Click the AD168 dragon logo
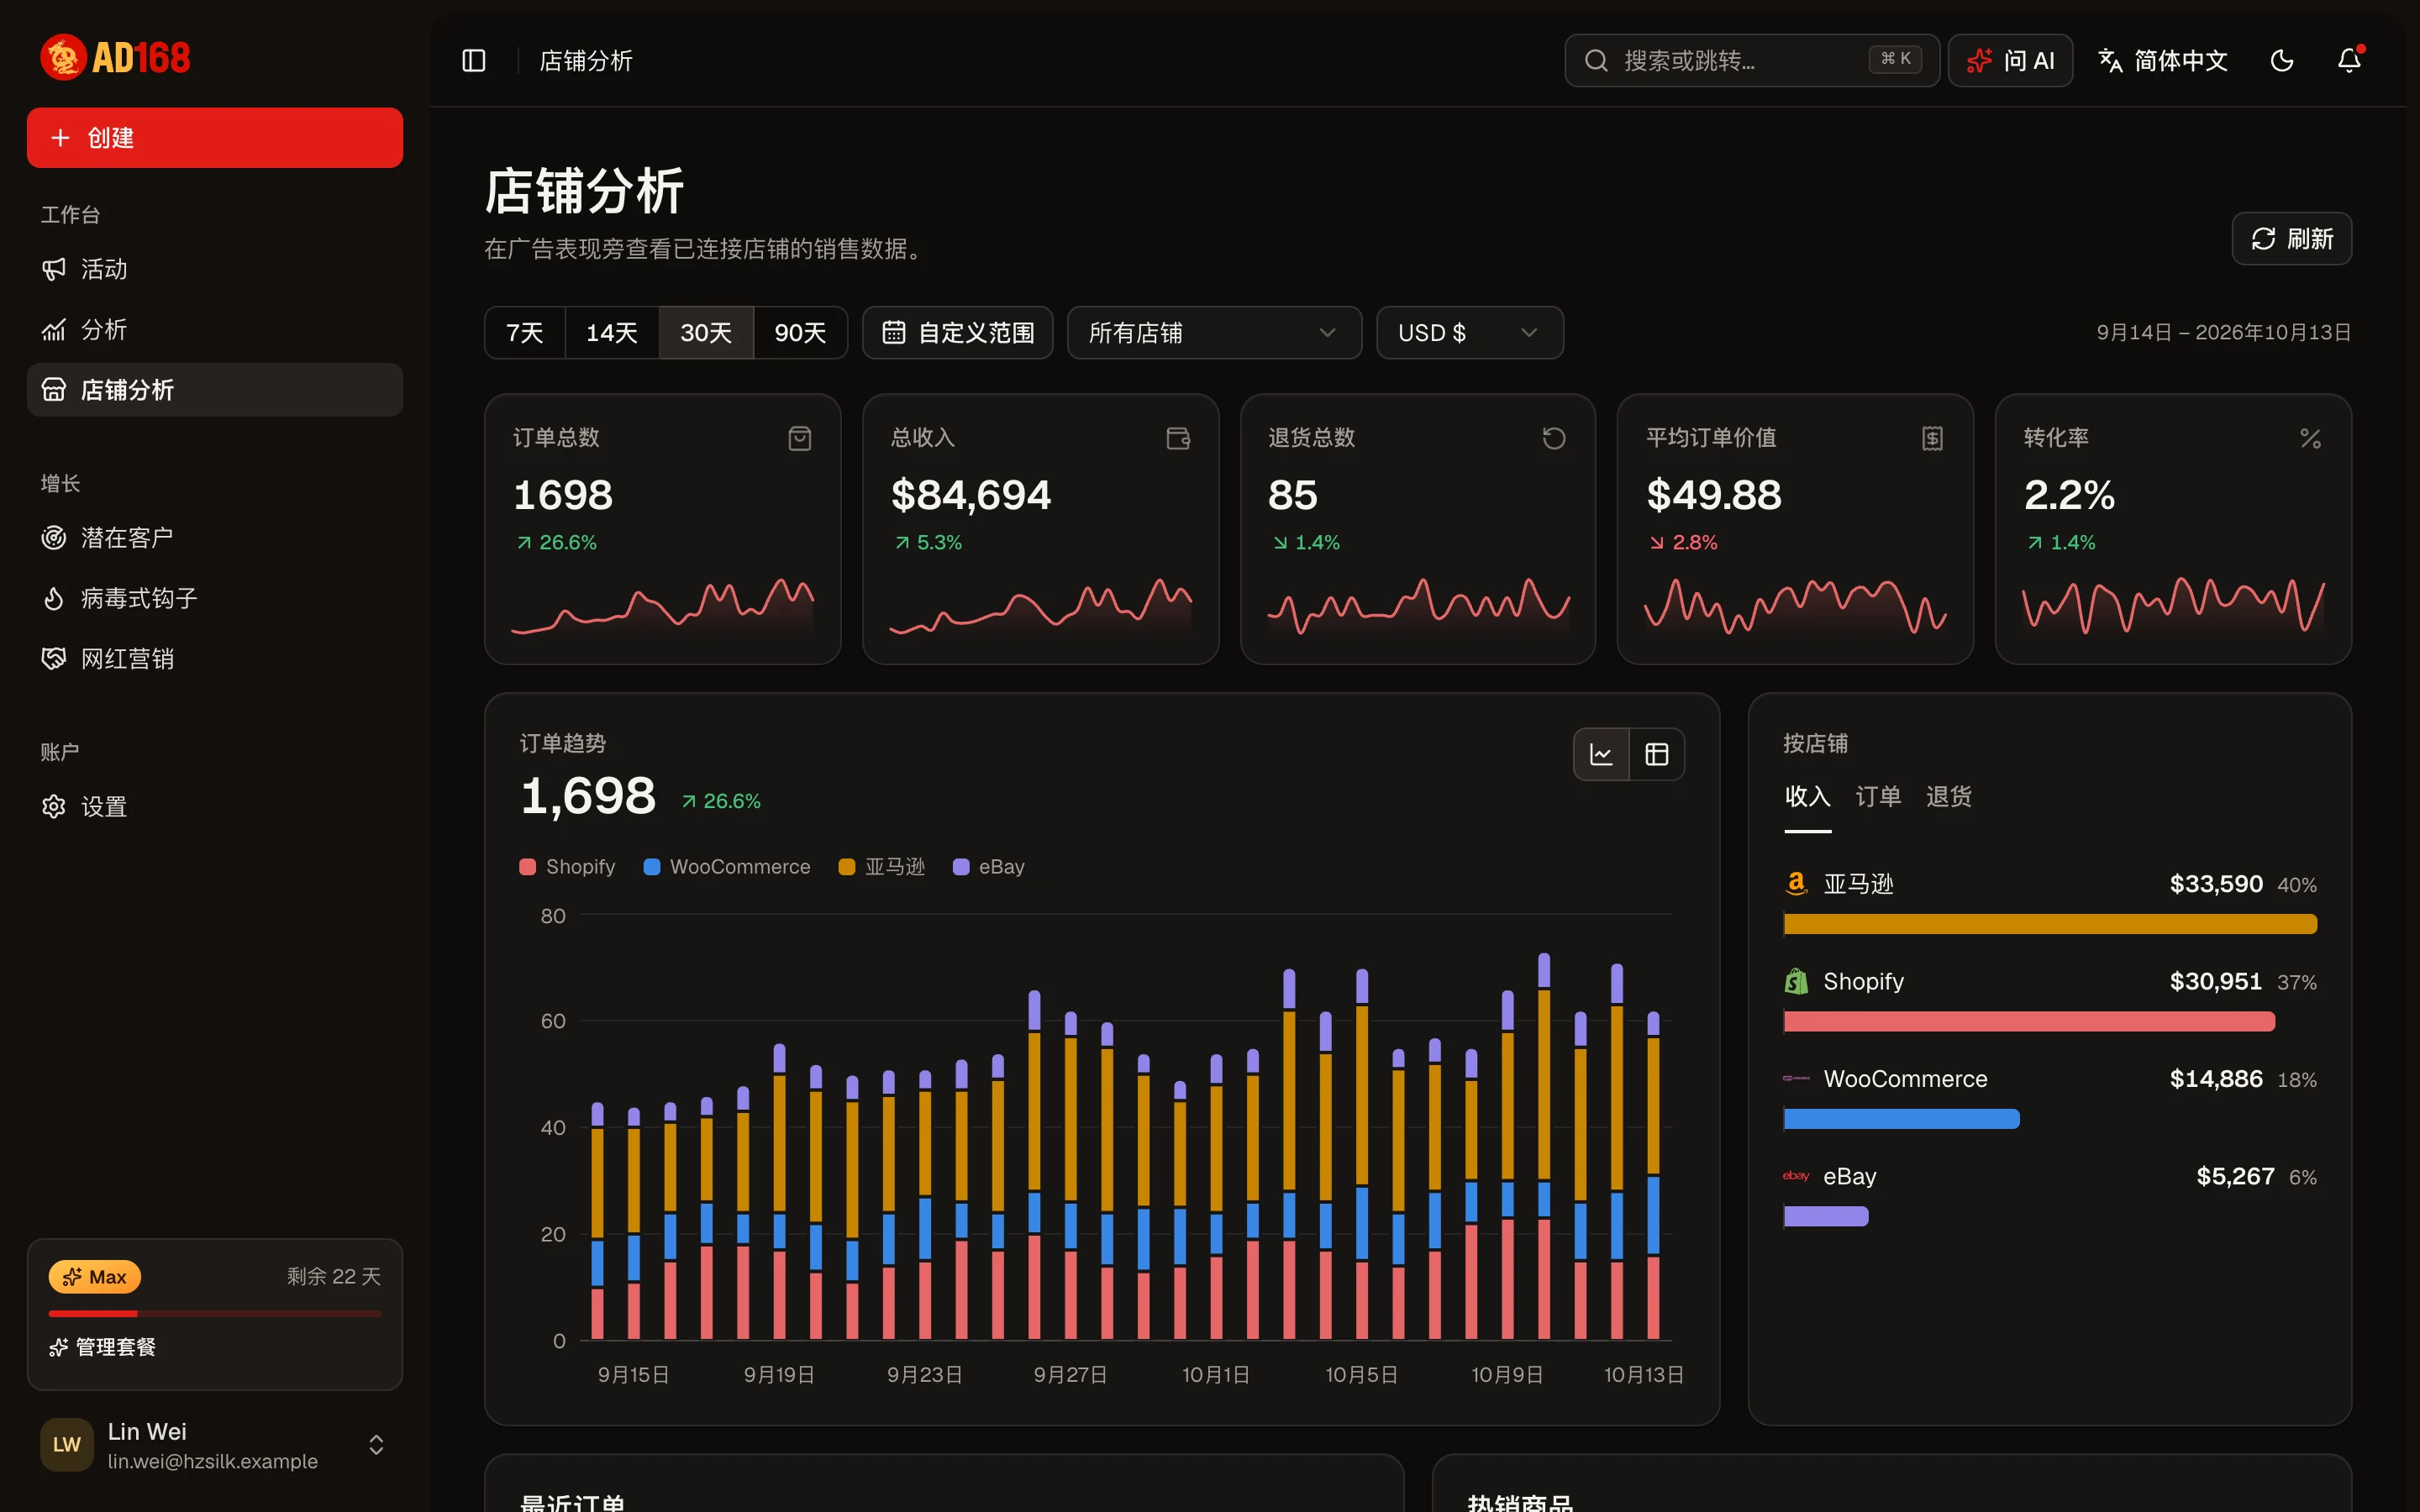Viewport: 2420px width, 1512px height. click(x=115, y=57)
